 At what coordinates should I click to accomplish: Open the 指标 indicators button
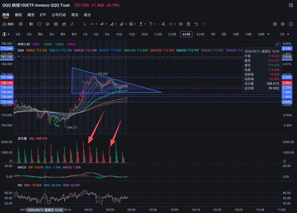[x=8, y=24]
